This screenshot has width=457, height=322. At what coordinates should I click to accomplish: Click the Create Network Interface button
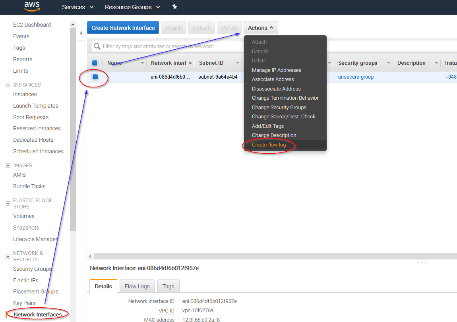123,28
